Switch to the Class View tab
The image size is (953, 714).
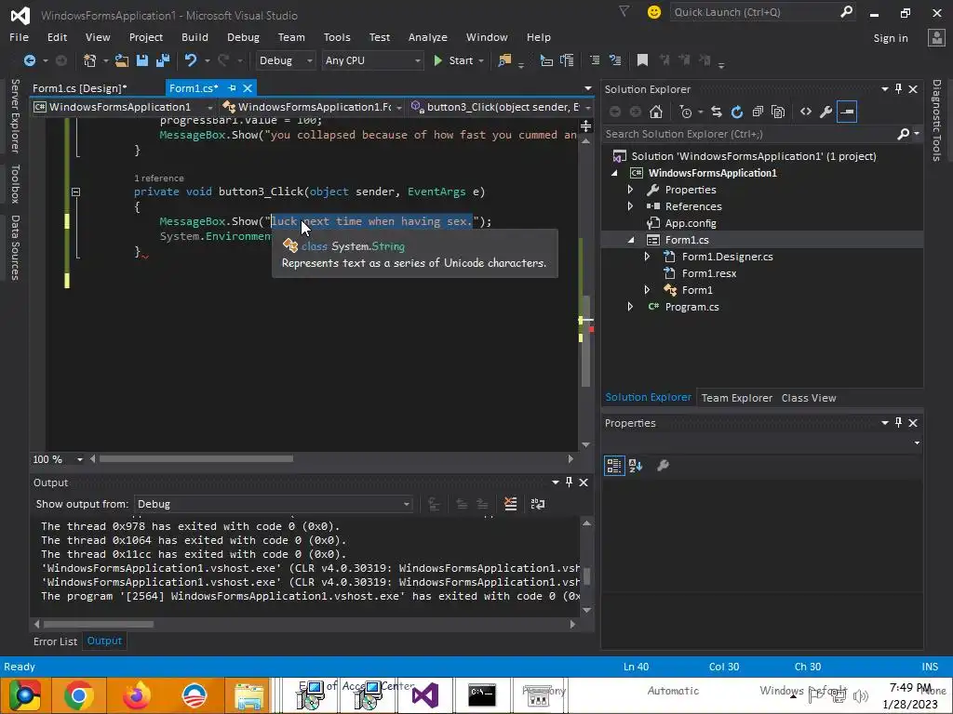pos(809,398)
